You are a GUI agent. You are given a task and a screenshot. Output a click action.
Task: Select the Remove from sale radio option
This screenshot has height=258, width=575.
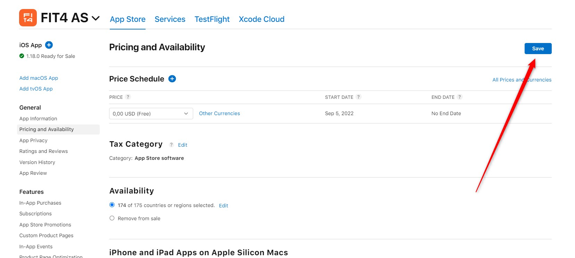coord(112,218)
